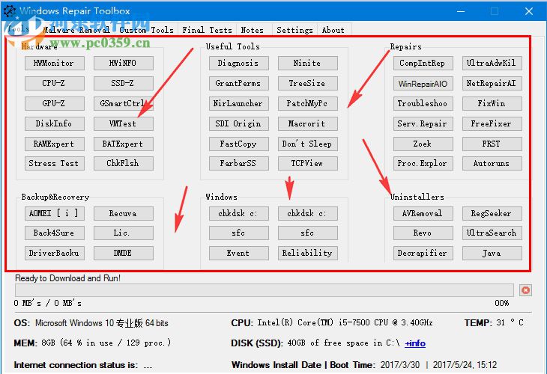The height and width of the screenshot is (374, 547).
Task: Launch GPU-Z
Action: (x=55, y=103)
